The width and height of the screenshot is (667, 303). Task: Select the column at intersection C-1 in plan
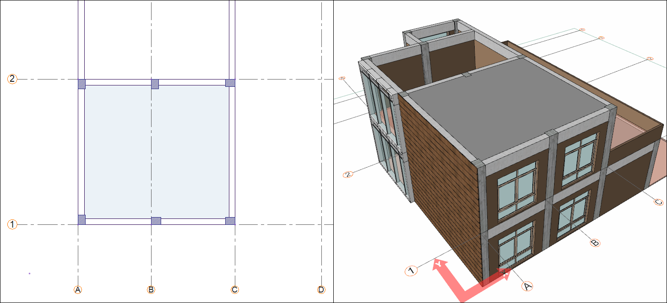[230, 221]
